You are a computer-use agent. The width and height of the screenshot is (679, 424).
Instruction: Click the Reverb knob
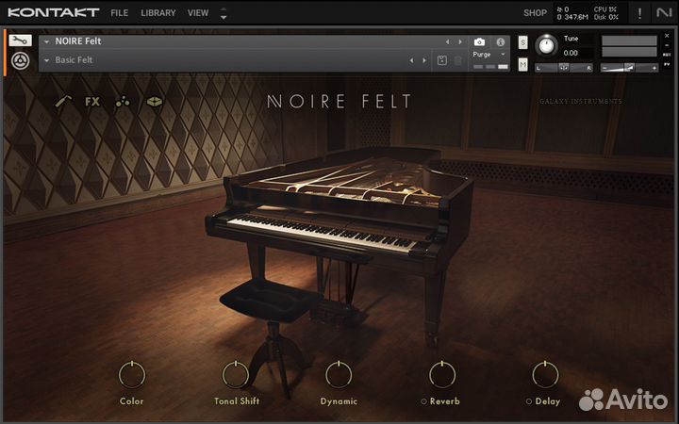(442, 374)
